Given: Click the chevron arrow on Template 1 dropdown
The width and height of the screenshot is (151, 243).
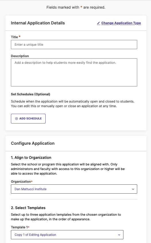Looking at the screenshot, I should [x=119, y=235].
